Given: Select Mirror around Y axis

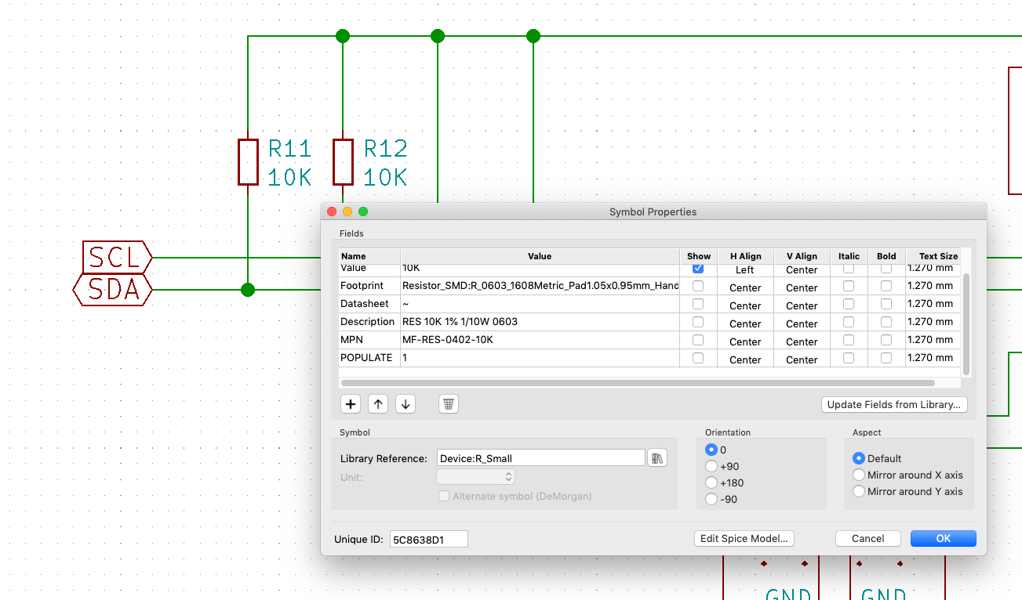Looking at the screenshot, I should pos(858,491).
